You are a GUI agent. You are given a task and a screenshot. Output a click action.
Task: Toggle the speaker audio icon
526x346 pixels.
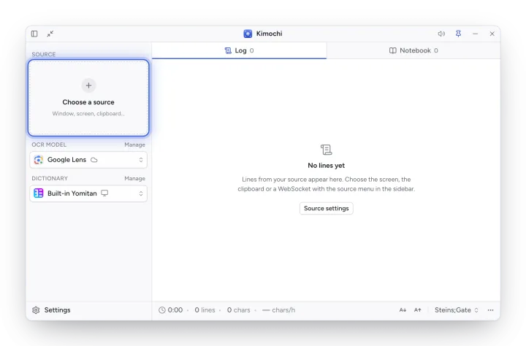pos(441,34)
